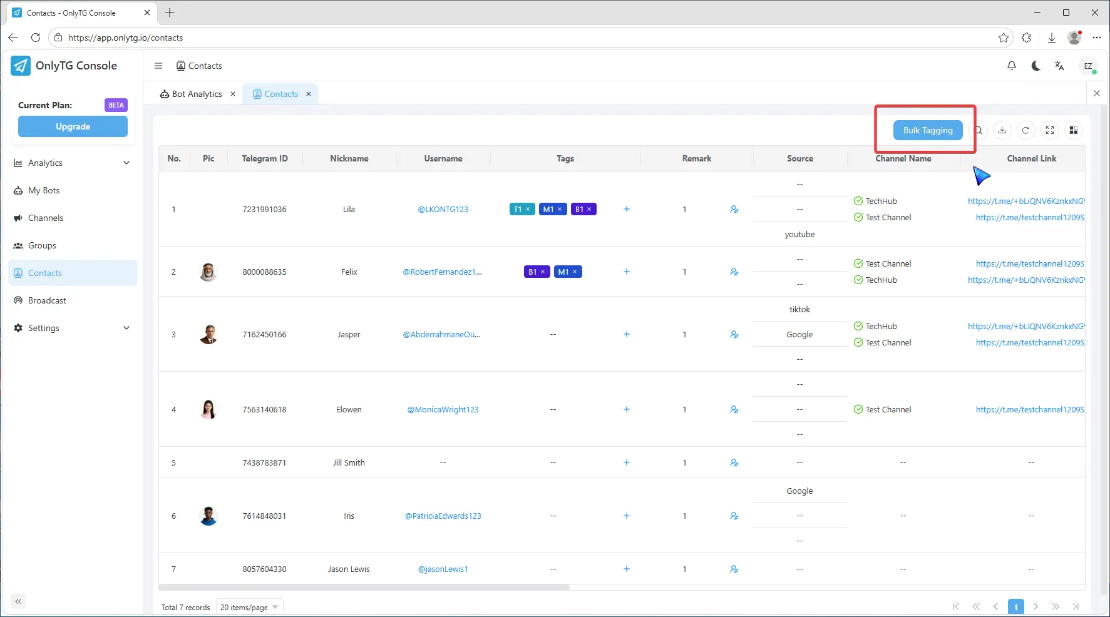
Task: Enter fullscreen mode for the table
Action: pos(1049,130)
